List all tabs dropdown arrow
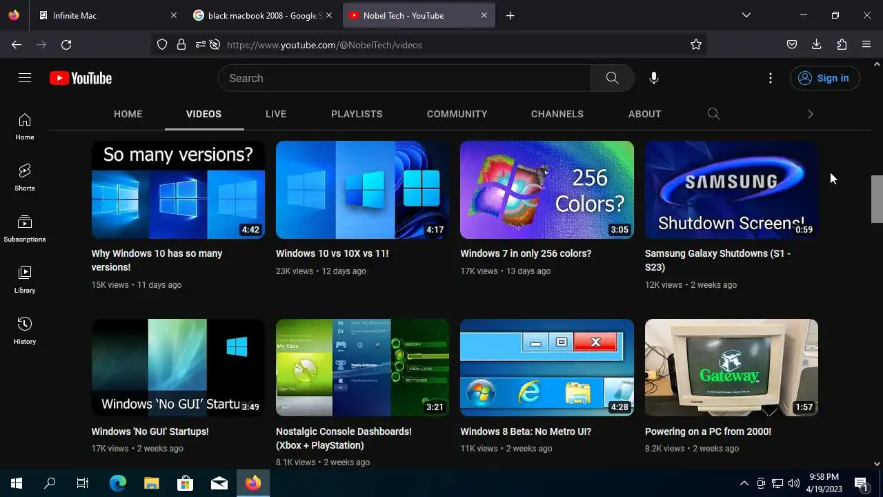 [x=746, y=15]
